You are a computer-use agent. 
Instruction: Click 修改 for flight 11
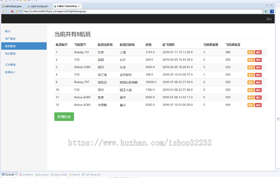pyautogui.click(x=251, y=98)
